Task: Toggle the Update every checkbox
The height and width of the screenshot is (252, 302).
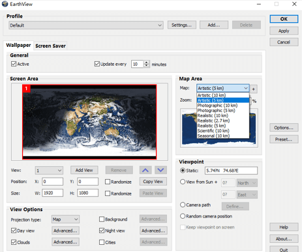Action: 97,64
